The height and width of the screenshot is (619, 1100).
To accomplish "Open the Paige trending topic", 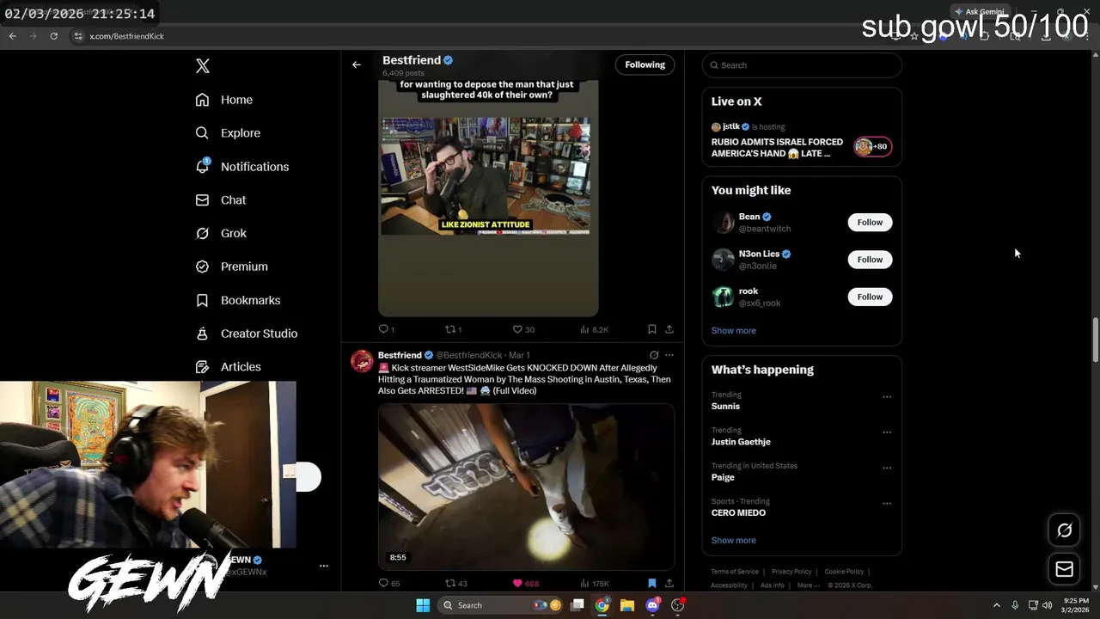I will click(723, 477).
